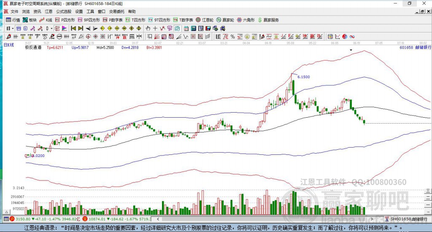Open the T数字表 tool

pos(183,20)
